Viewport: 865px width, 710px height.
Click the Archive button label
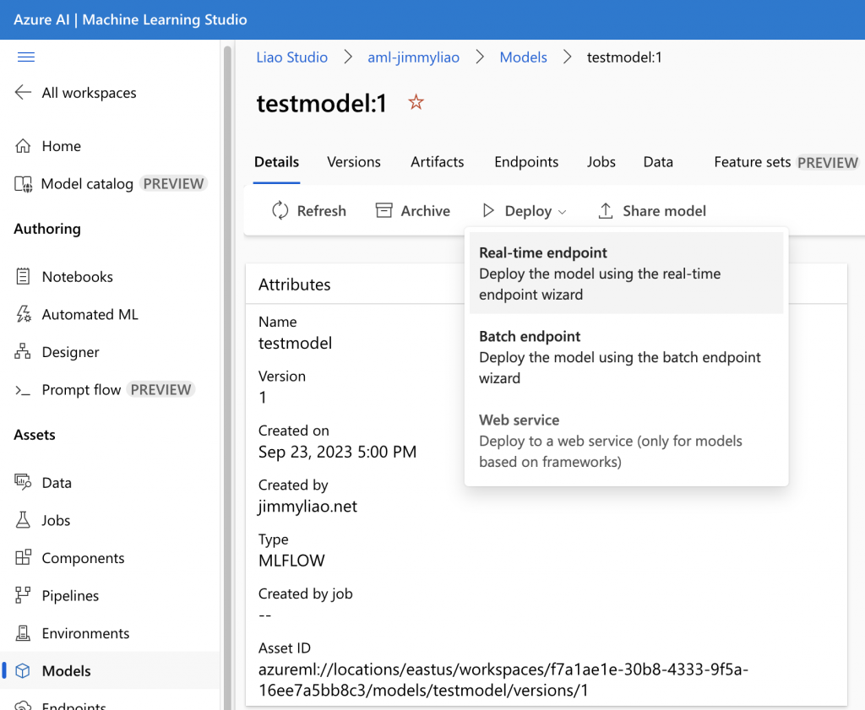425,210
